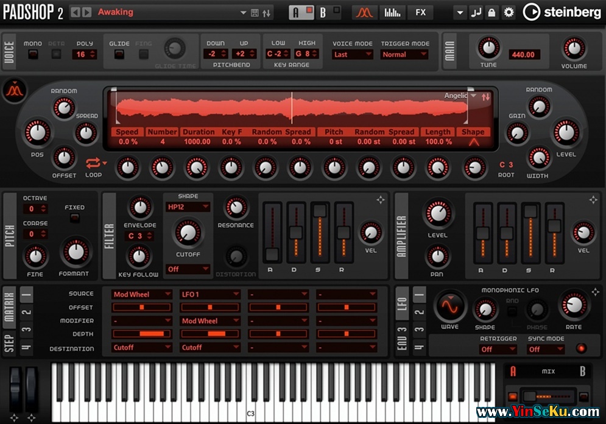Click the settings gear icon

click(509, 12)
